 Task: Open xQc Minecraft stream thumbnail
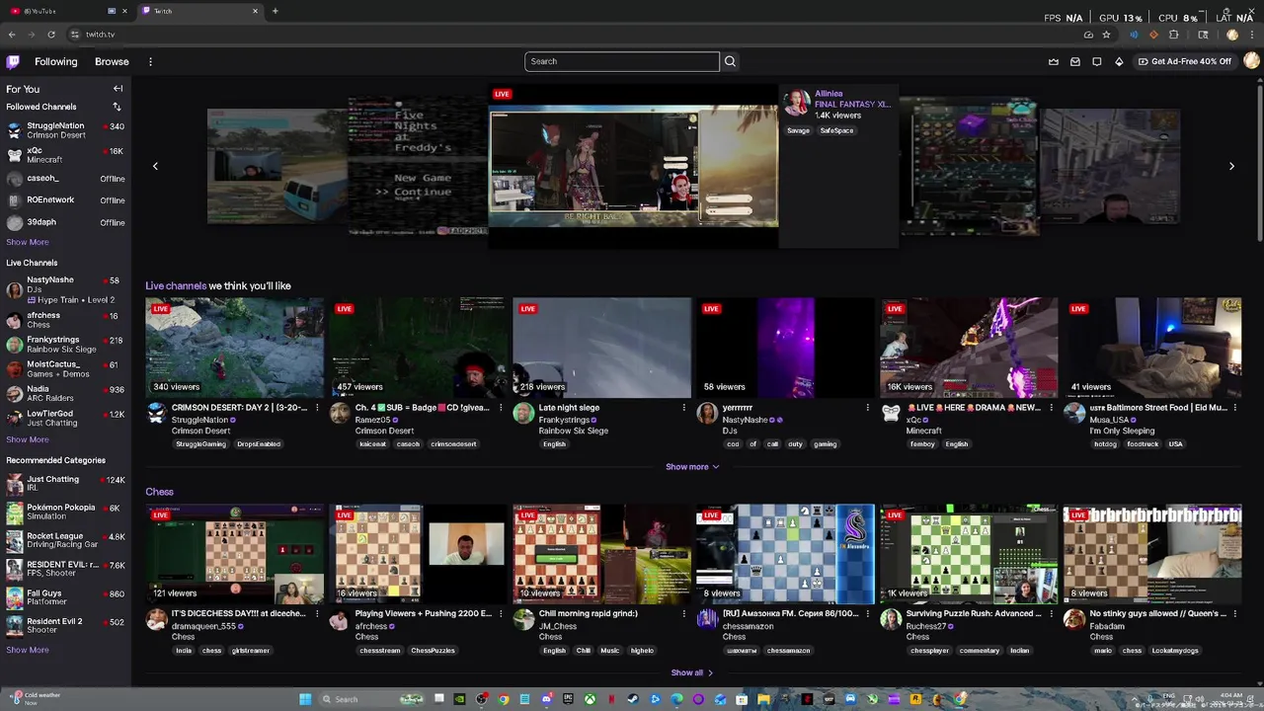969,348
